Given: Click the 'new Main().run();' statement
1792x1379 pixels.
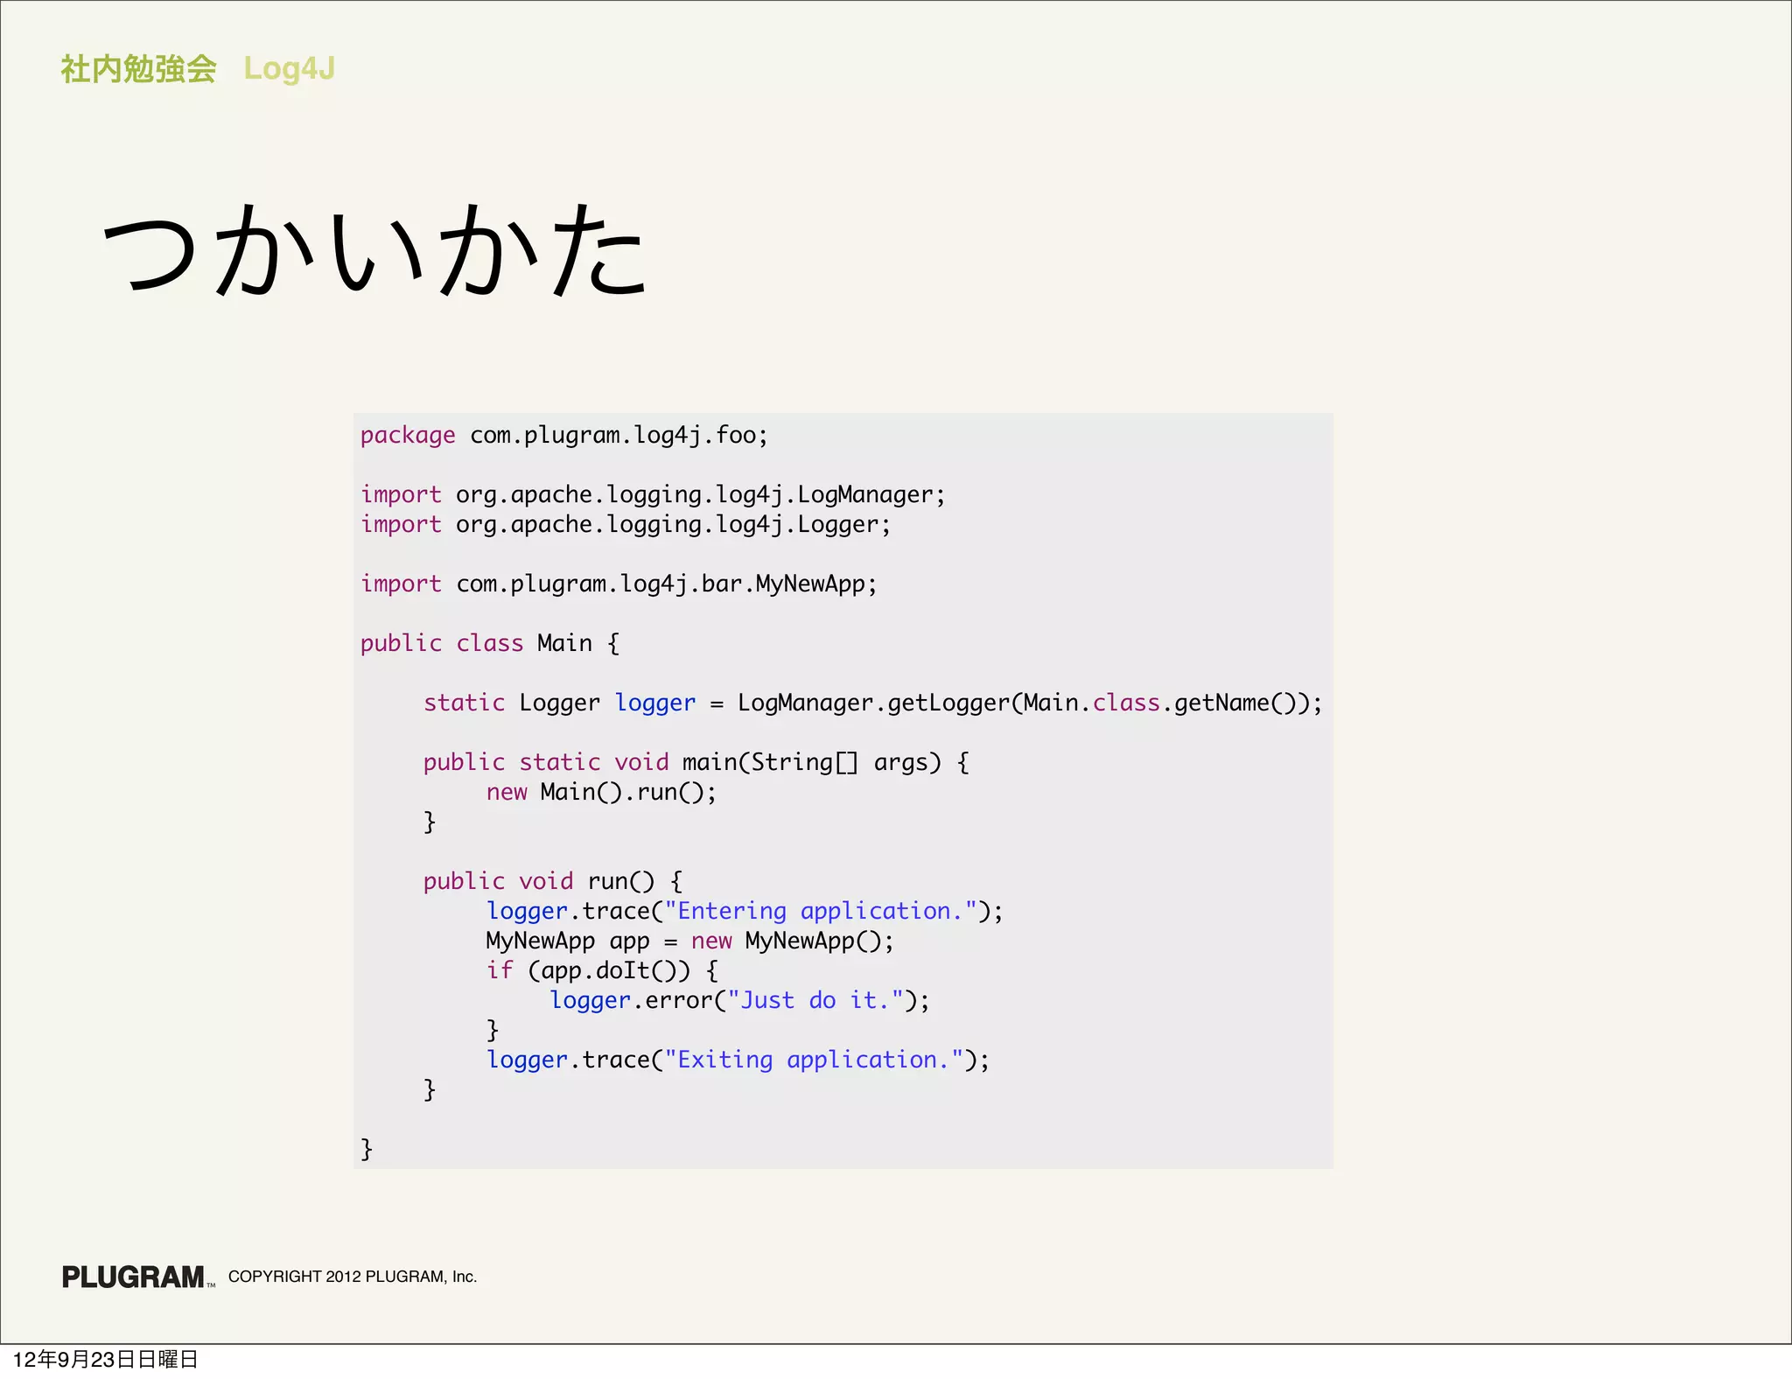Looking at the screenshot, I should pyautogui.click(x=602, y=793).
